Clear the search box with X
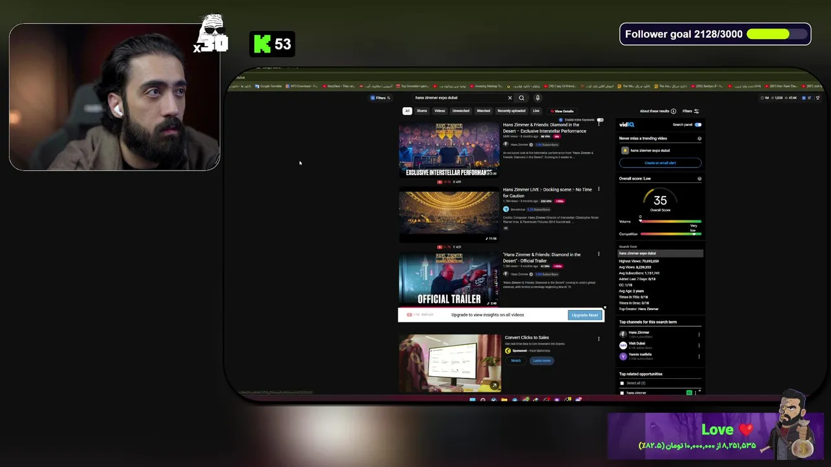 [510, 98]
